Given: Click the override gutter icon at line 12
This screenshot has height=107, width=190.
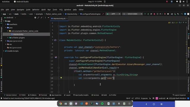Looking at the screenshot, I should coord(56,57).
